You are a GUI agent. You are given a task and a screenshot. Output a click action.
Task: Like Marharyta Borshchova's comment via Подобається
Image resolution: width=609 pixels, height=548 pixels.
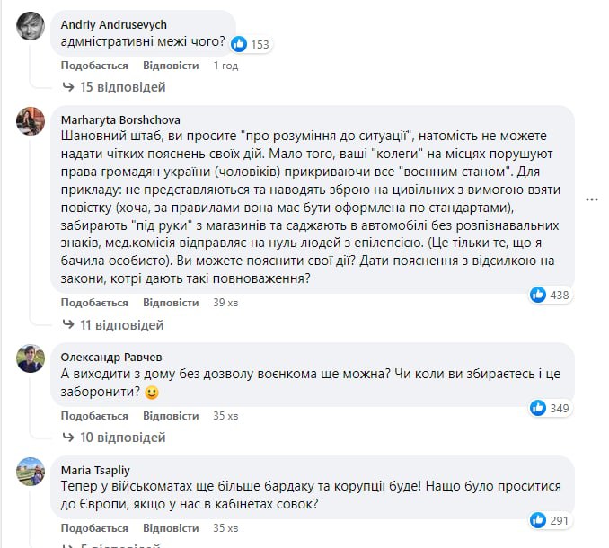(94, 303)
